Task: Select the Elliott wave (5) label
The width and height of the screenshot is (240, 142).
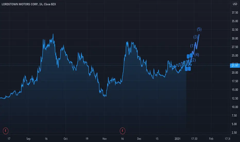Action: click(x=199, y=29)
